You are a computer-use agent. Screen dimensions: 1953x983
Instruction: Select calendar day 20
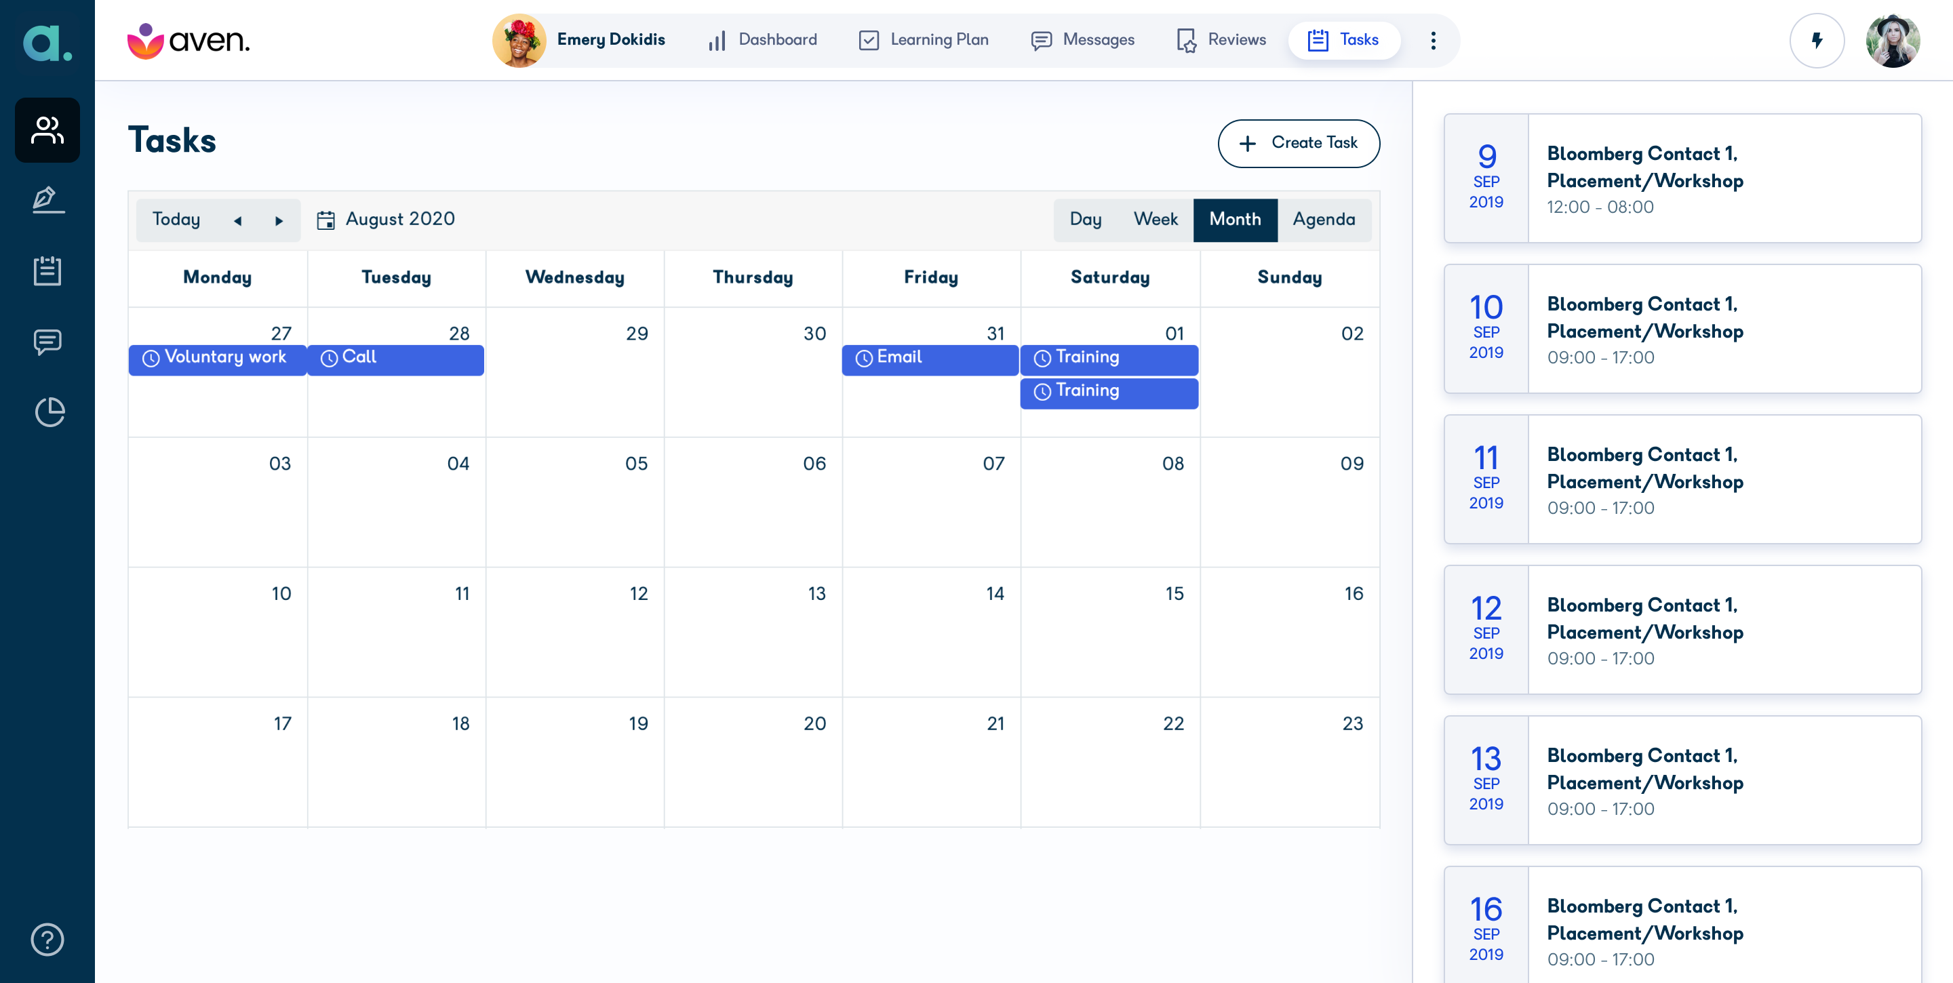pos(753,762)
